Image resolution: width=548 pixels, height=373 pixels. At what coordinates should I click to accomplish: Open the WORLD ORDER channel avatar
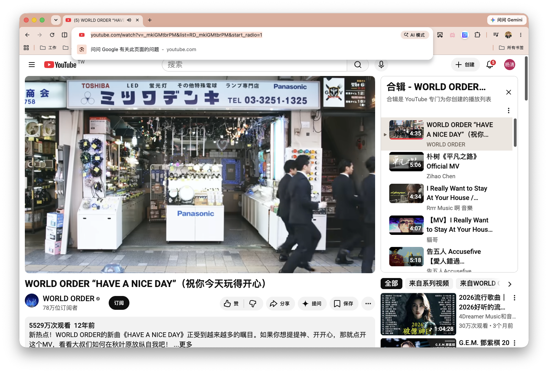click(x=32, y=300)
